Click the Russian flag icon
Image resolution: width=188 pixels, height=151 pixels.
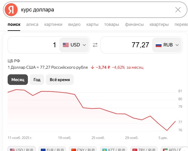(x=159, y=45)
